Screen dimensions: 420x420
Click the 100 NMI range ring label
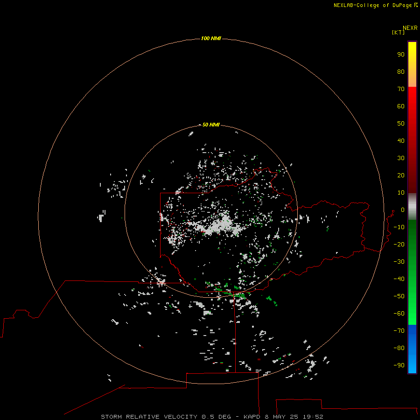211,39
